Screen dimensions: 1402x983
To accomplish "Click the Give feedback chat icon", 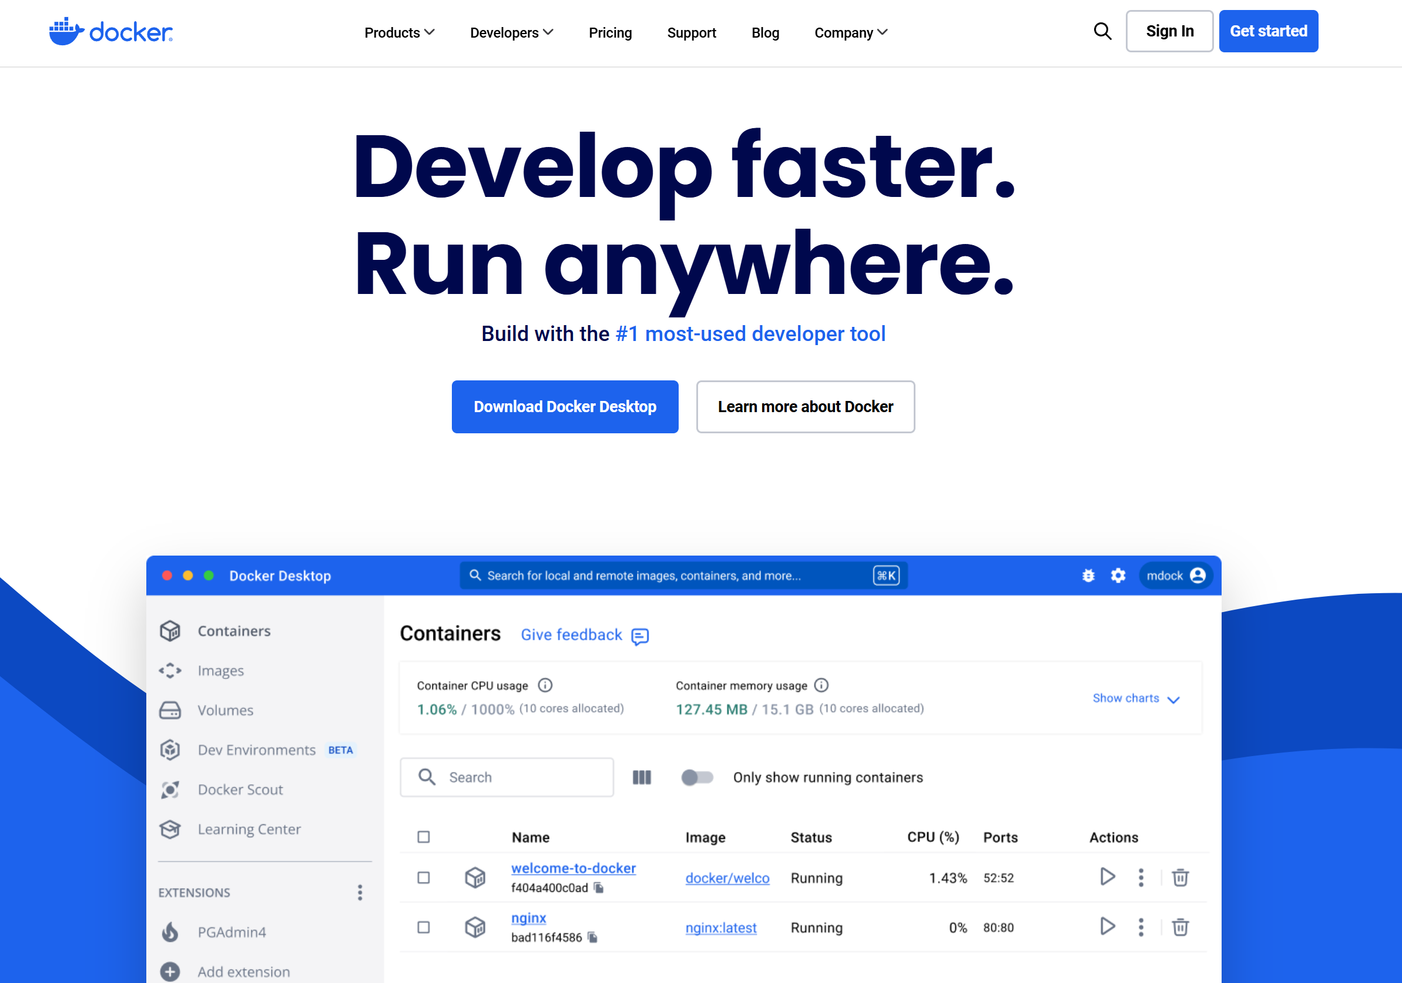I will 640,636.
